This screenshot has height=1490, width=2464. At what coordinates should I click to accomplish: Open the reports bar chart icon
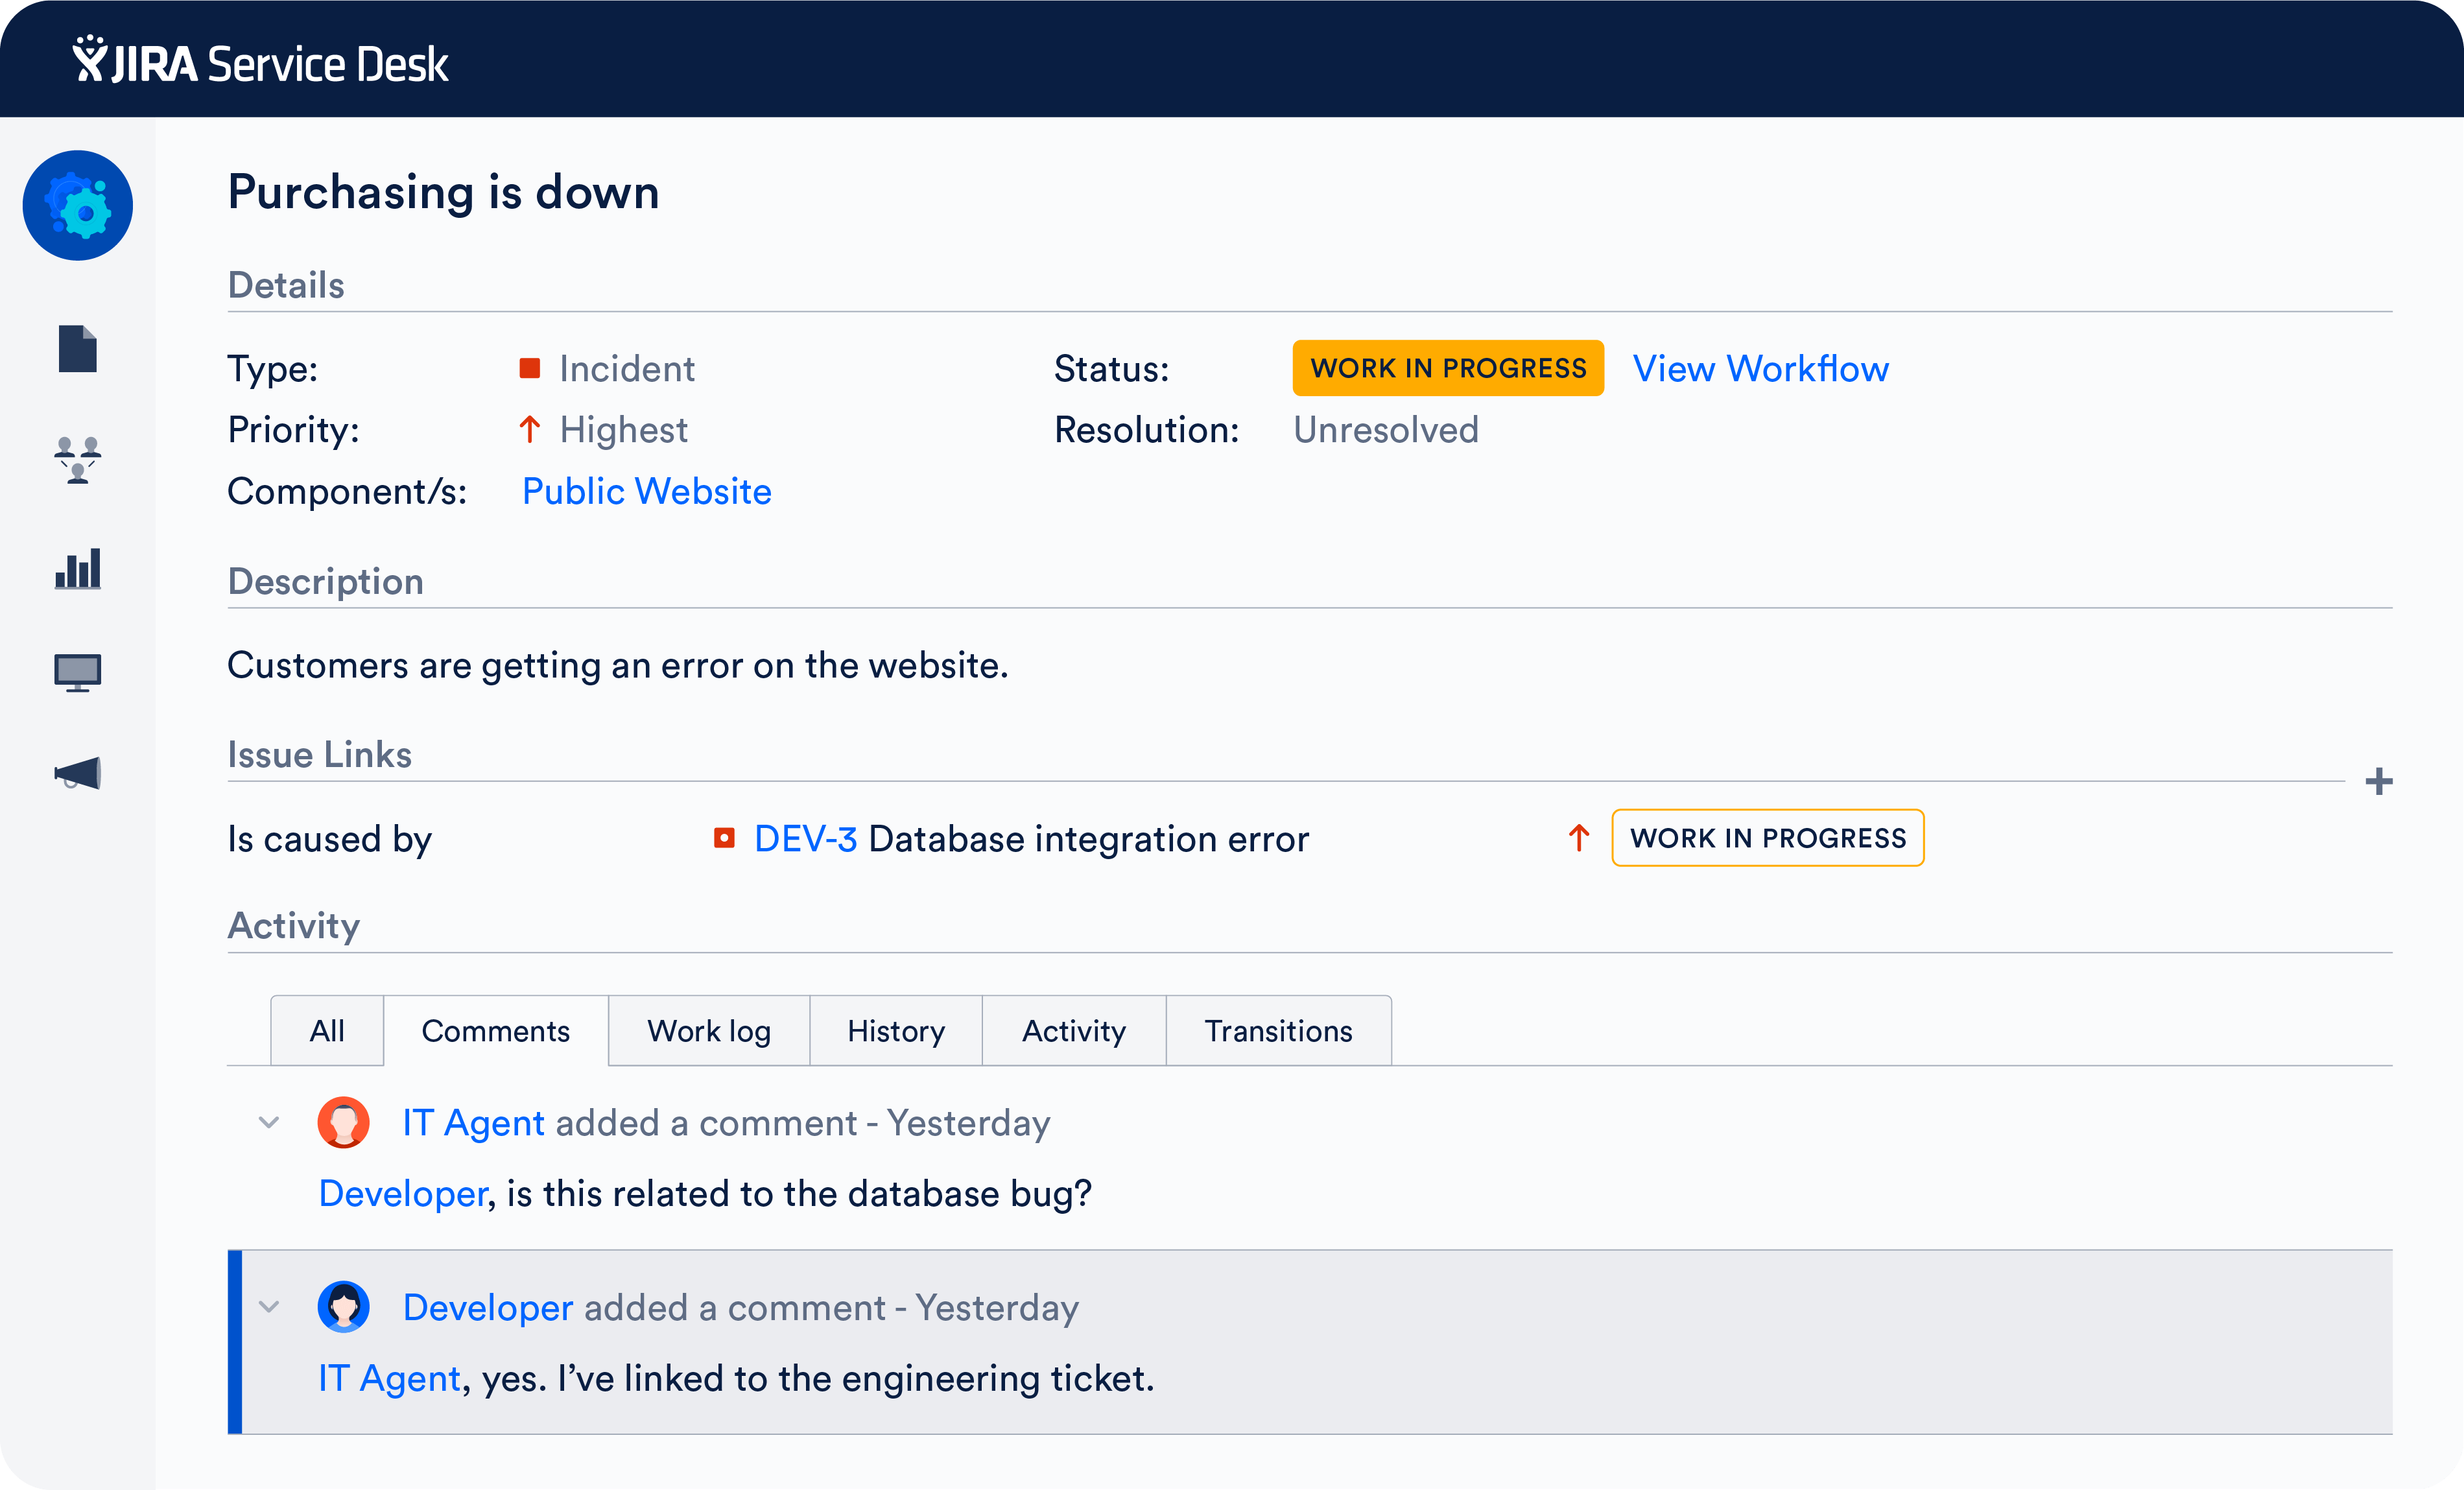78,568
